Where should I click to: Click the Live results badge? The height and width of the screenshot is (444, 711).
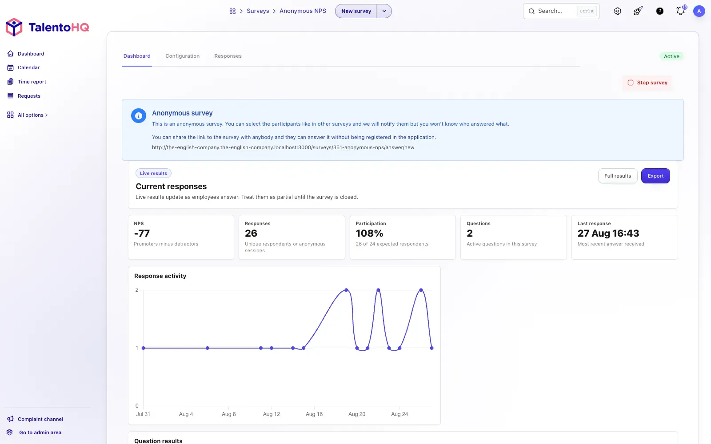[153, 173]
